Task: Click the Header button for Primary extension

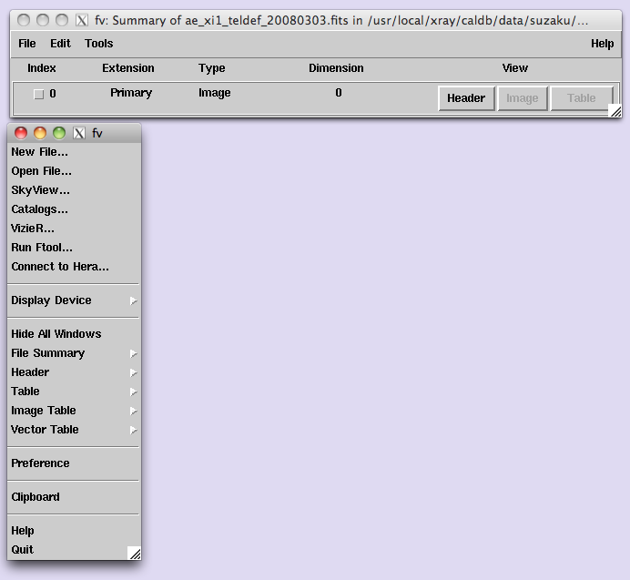Action: 466,98
